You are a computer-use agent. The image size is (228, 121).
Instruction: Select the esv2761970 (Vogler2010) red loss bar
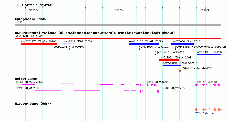tap(39, 44)
